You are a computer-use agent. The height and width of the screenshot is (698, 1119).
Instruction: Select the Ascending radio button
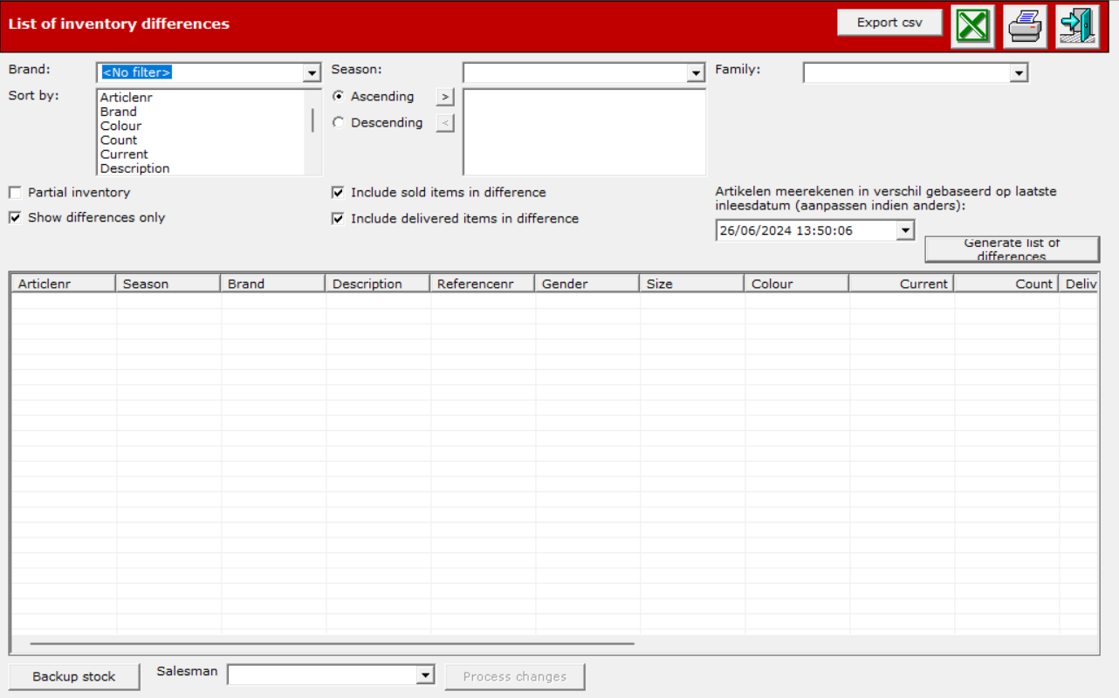click(x=338, y=97)
